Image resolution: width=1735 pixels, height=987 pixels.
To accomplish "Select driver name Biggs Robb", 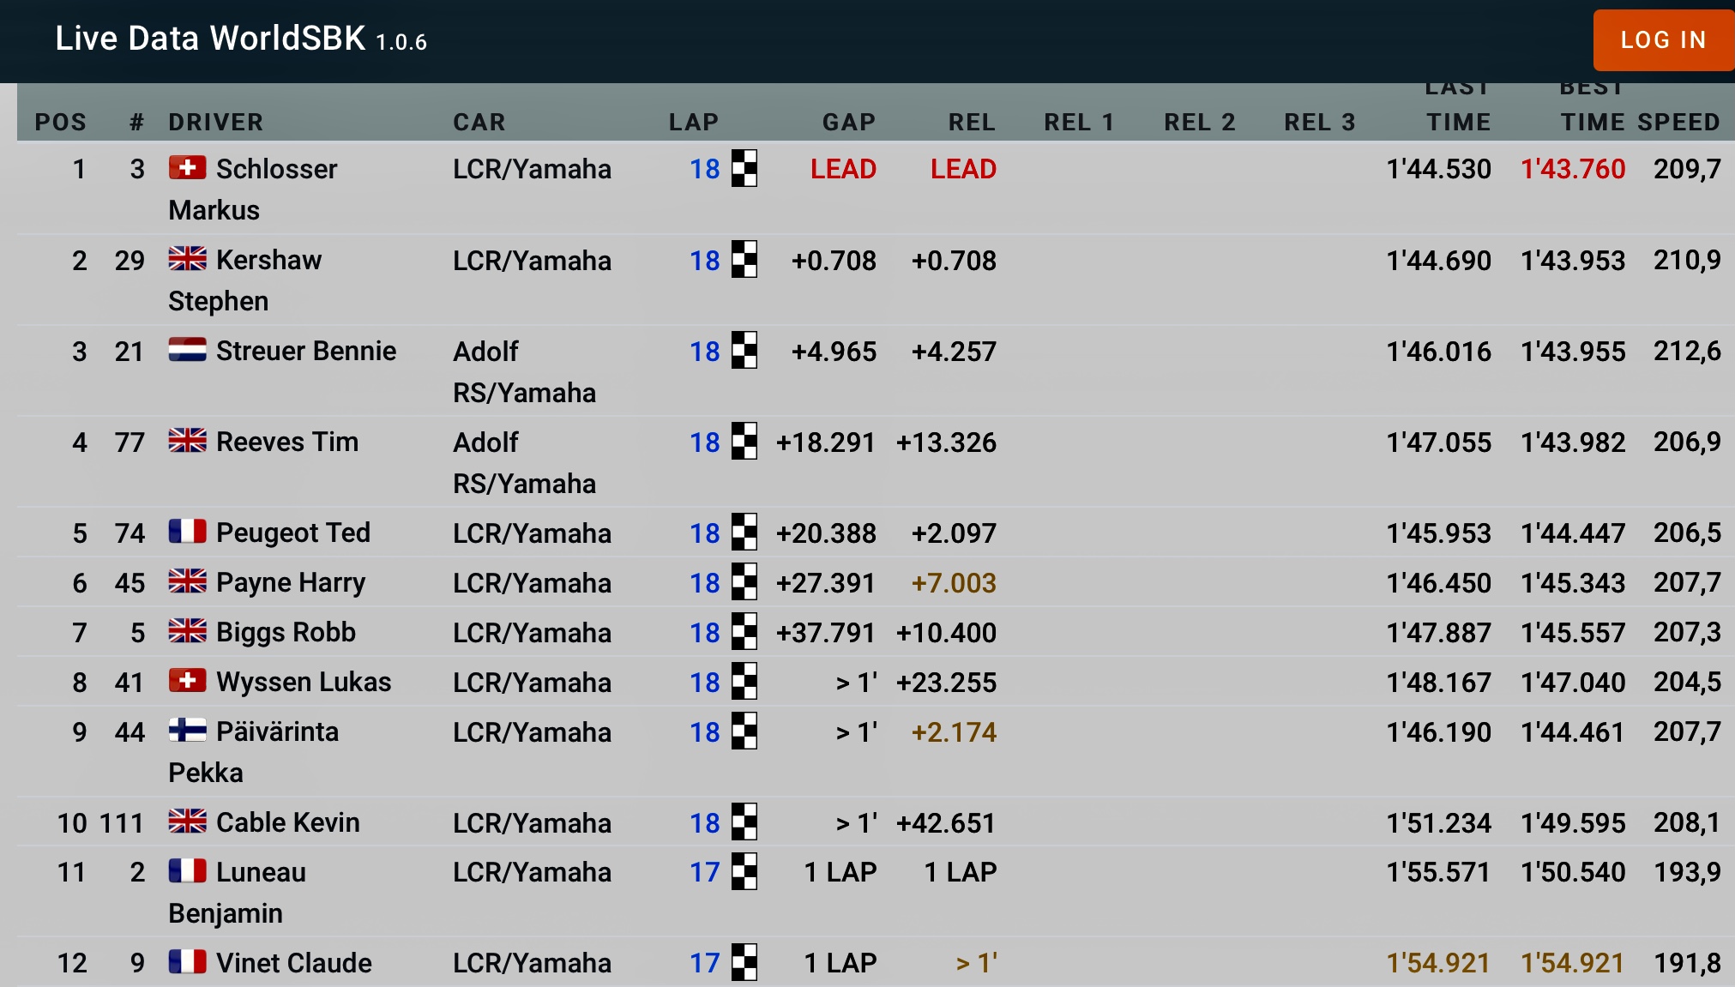I will (x=286, y=632).
